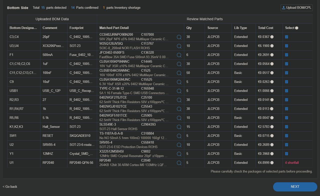Click magnifier icon in F1 500mA fuse row

click(179, 55)
